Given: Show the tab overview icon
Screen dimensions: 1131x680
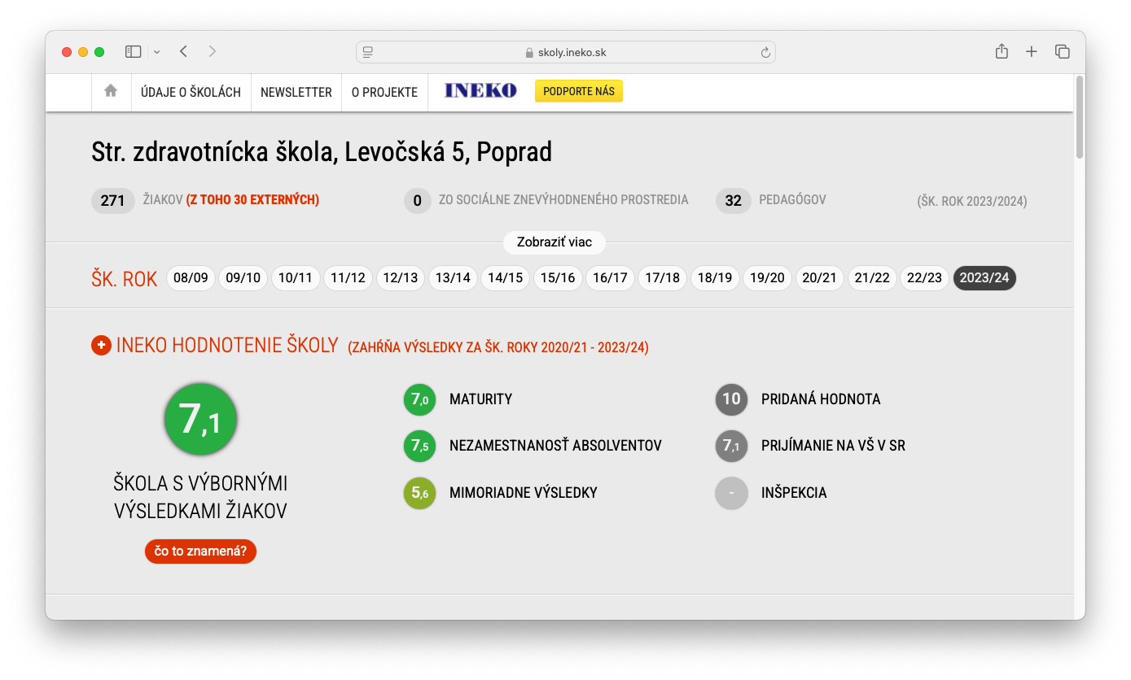Looking at the screenshot, I should (x=1063, y=51).
